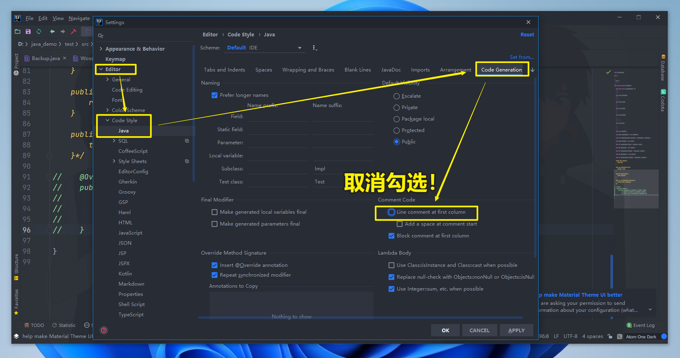Image resolution: width=680 pixels, height=358 pixels.
Task: Expand the SQL code style node
Action: pos(114,141)
